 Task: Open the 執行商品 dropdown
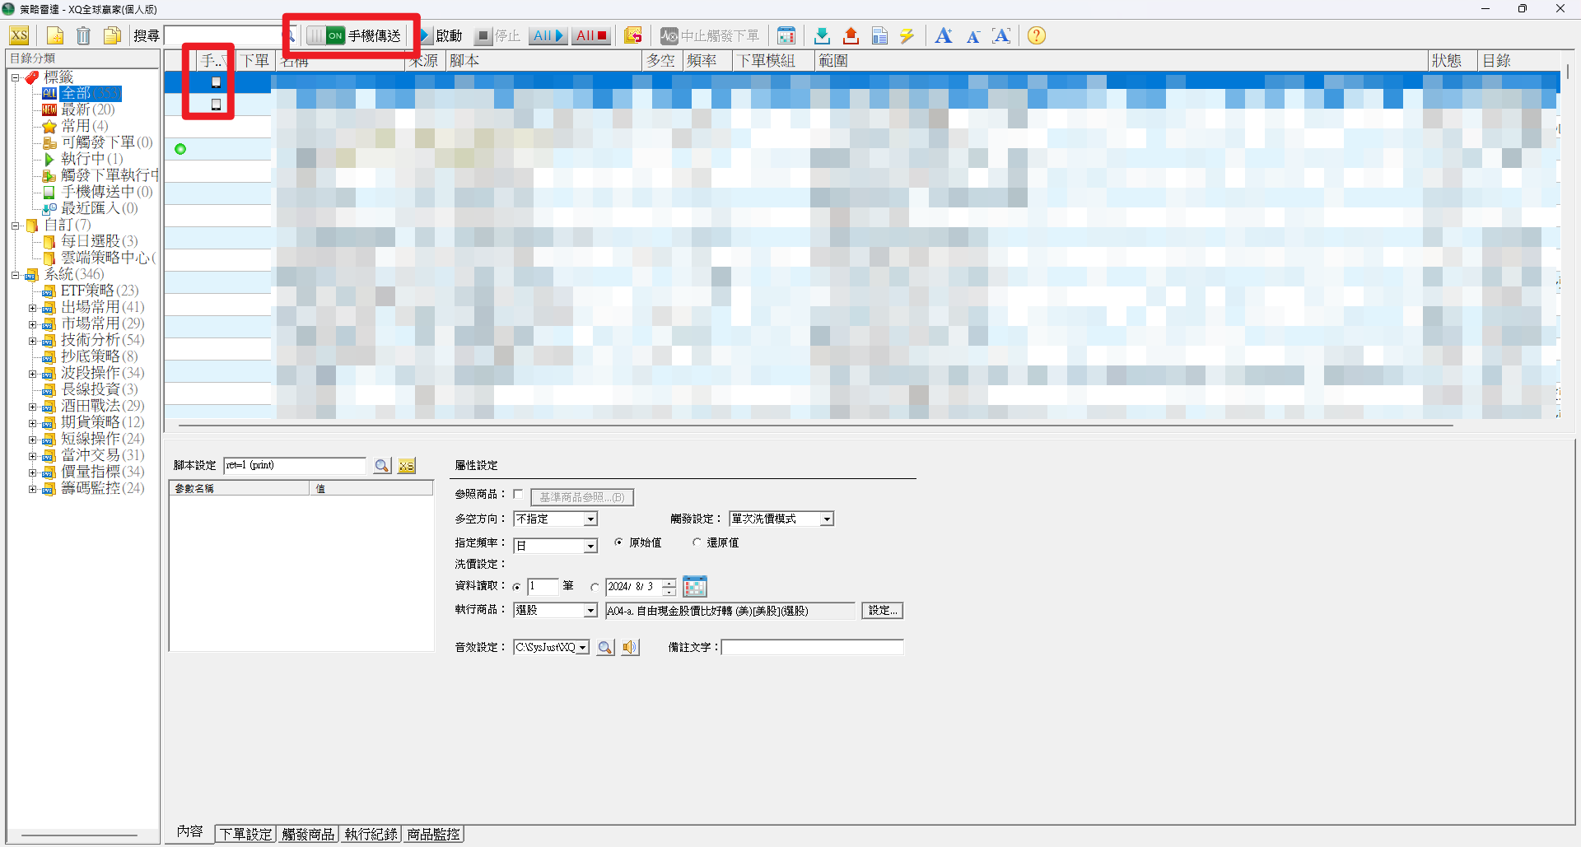click(x=590, y=611)
